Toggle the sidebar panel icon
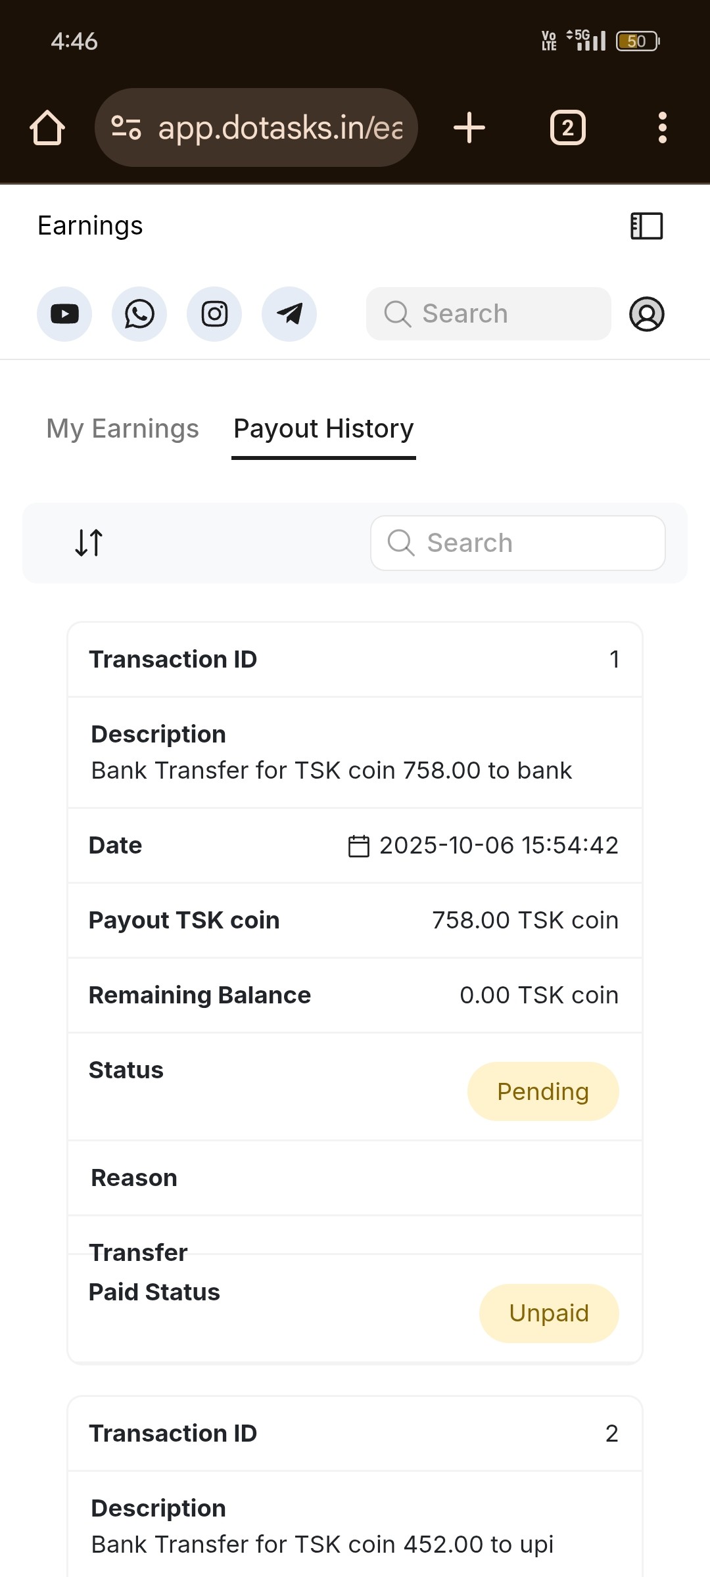This screenshot has width=710, height=1577. click(x=647, y=226)
